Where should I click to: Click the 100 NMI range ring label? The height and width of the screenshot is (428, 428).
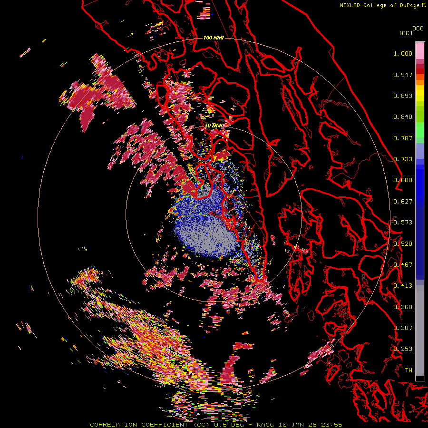click(x=214, y=38)
